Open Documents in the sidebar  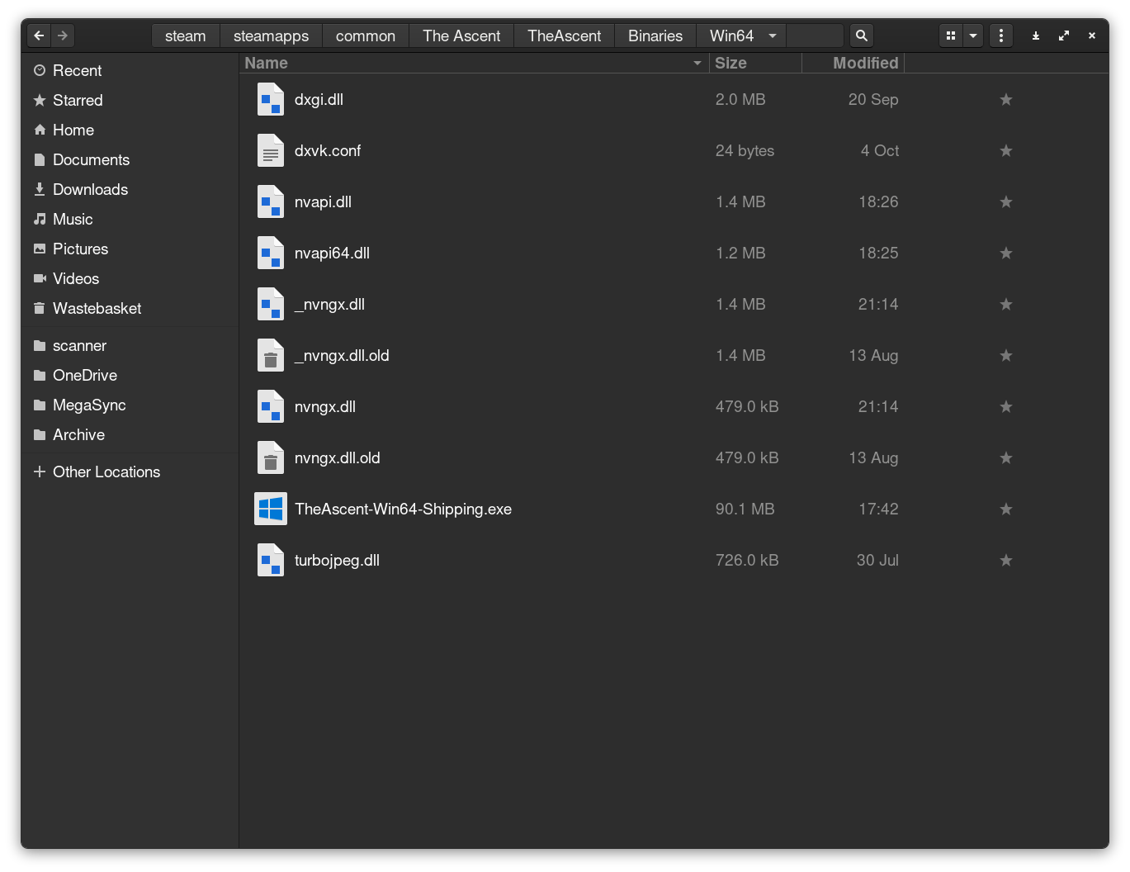(x=130, y=159)
